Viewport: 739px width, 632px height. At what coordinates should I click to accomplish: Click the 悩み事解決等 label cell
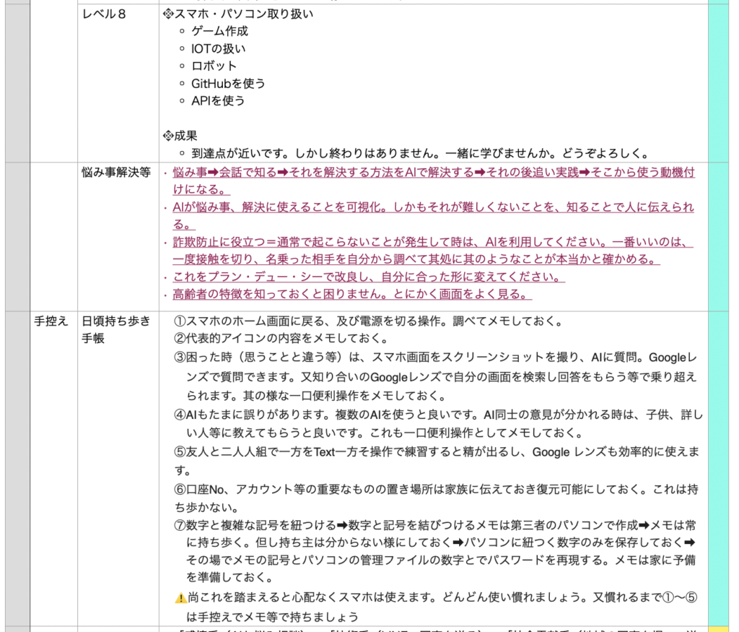pos(117,173)
